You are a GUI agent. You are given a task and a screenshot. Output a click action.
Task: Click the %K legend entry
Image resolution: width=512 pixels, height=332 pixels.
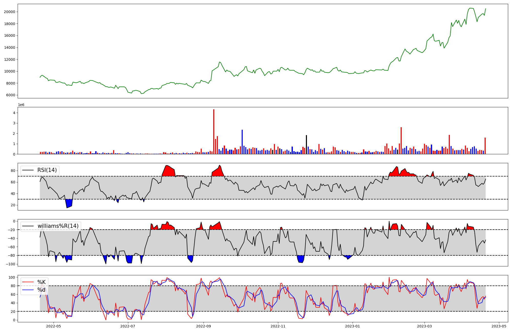pyautogui.click(x=41, y=282)
